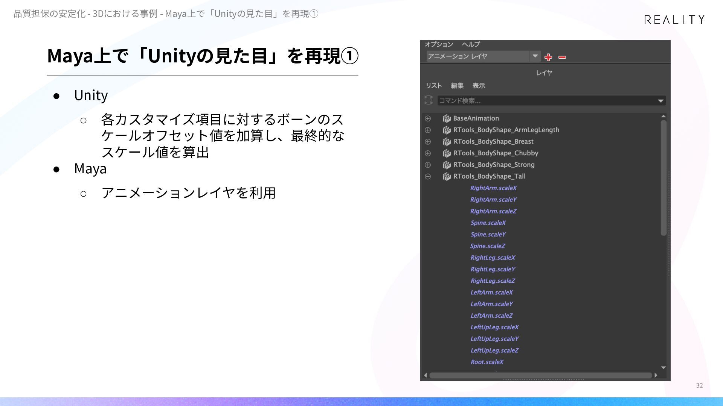Image resolution: width=723 pixels, height=406 pixels.
Task: Expand the BaseAnimation layer
Action: click(x=428, y=118)
